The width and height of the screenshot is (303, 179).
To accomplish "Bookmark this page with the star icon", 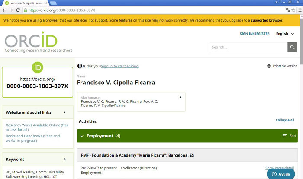I will pyautogui.click(x=293, y=10).
